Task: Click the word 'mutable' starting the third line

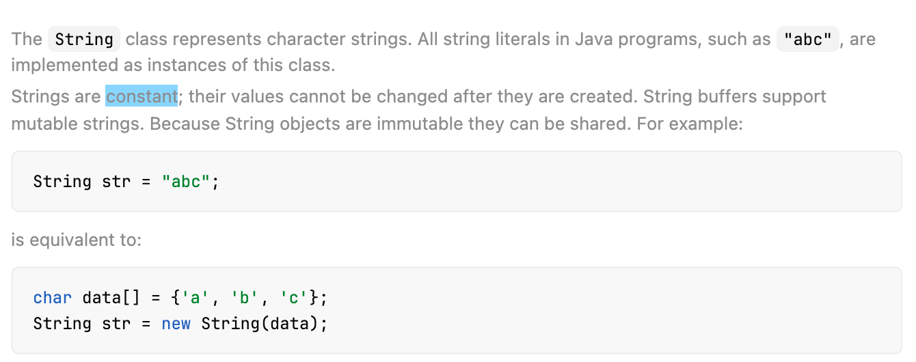Action: point(42,125)
